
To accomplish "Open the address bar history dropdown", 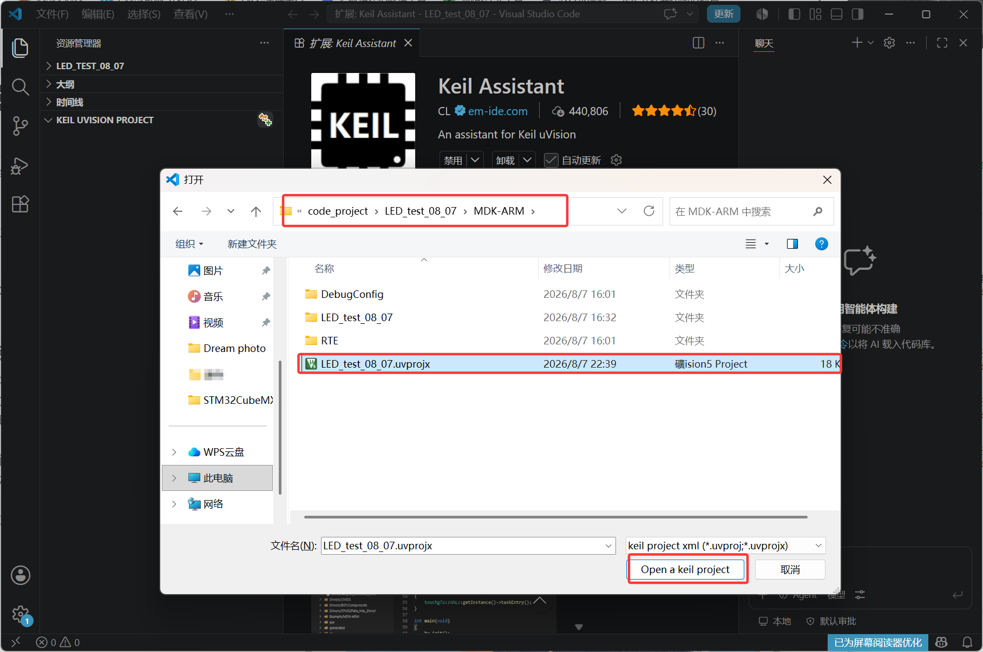I will (x=622, y=211).
